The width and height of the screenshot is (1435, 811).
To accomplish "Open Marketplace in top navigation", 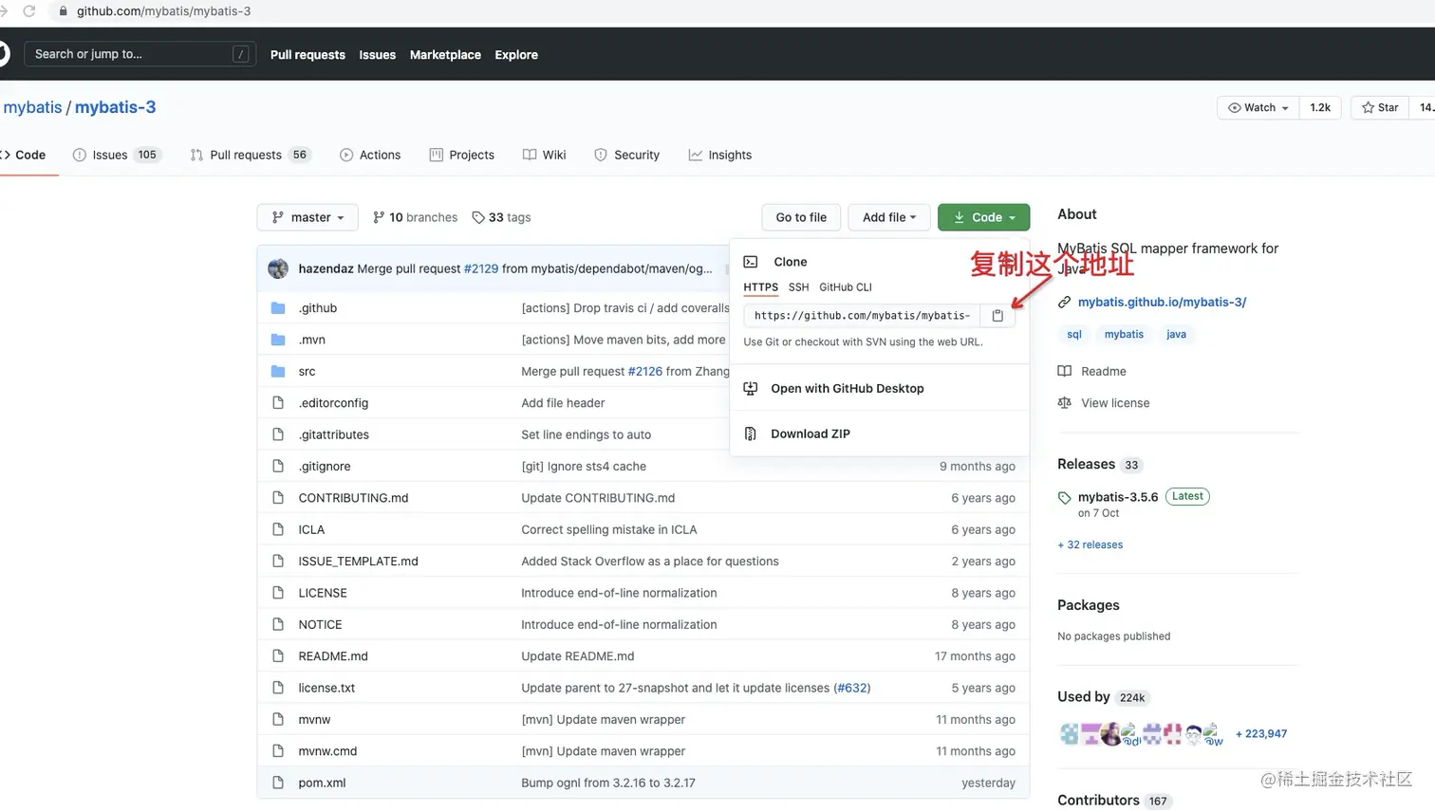I will pos(445,55).
